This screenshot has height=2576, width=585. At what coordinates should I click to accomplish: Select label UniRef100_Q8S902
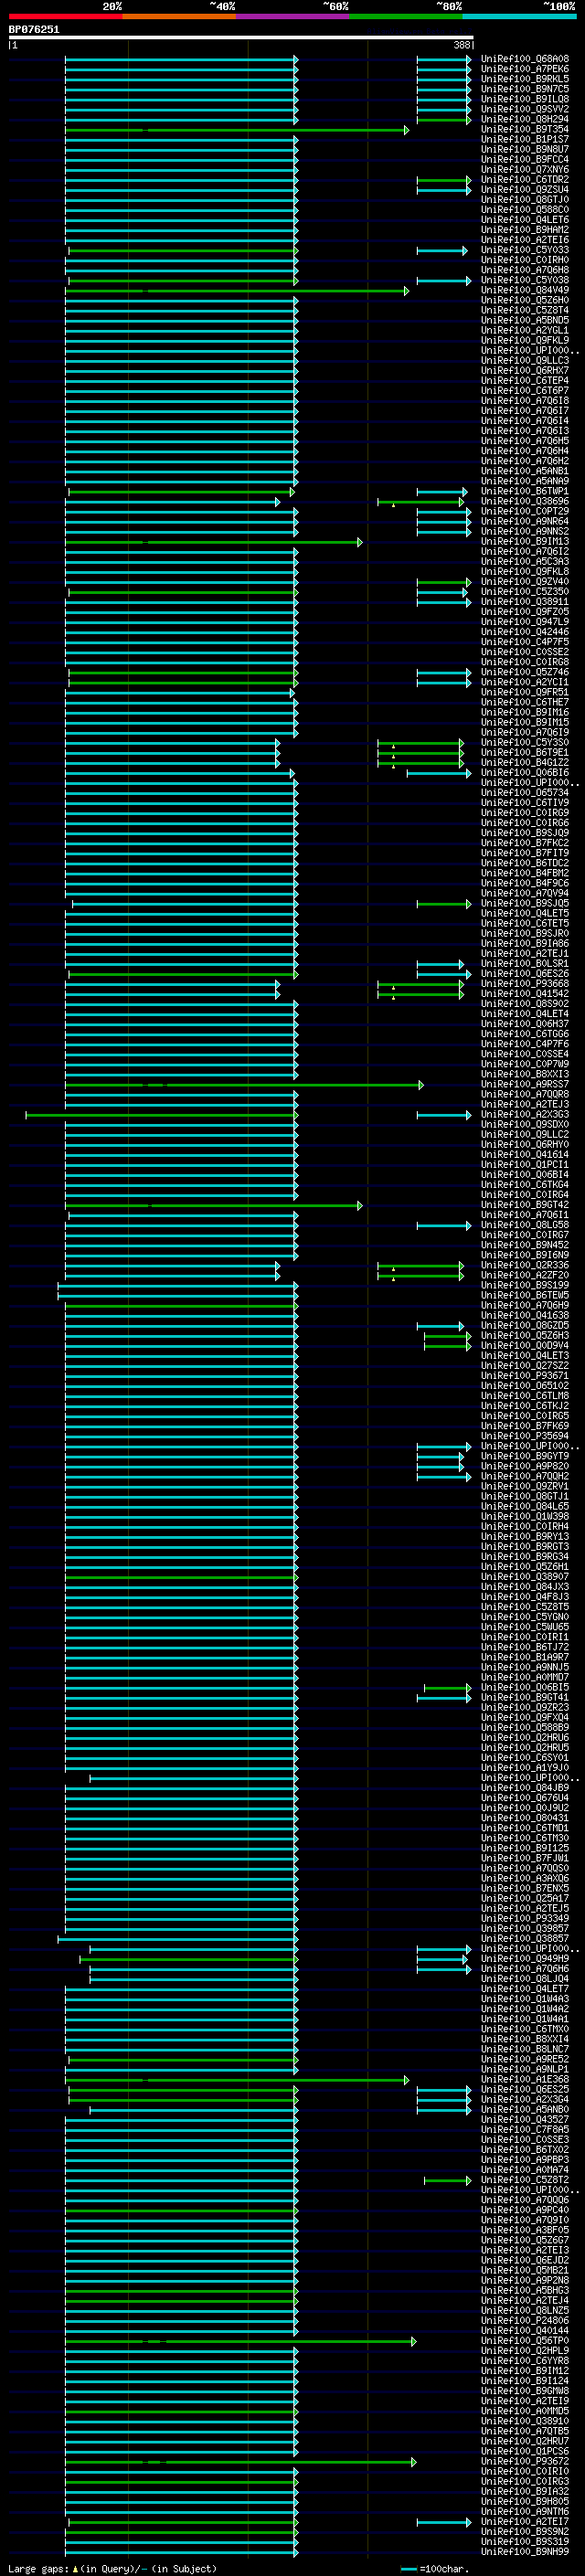coord(525,1004)
